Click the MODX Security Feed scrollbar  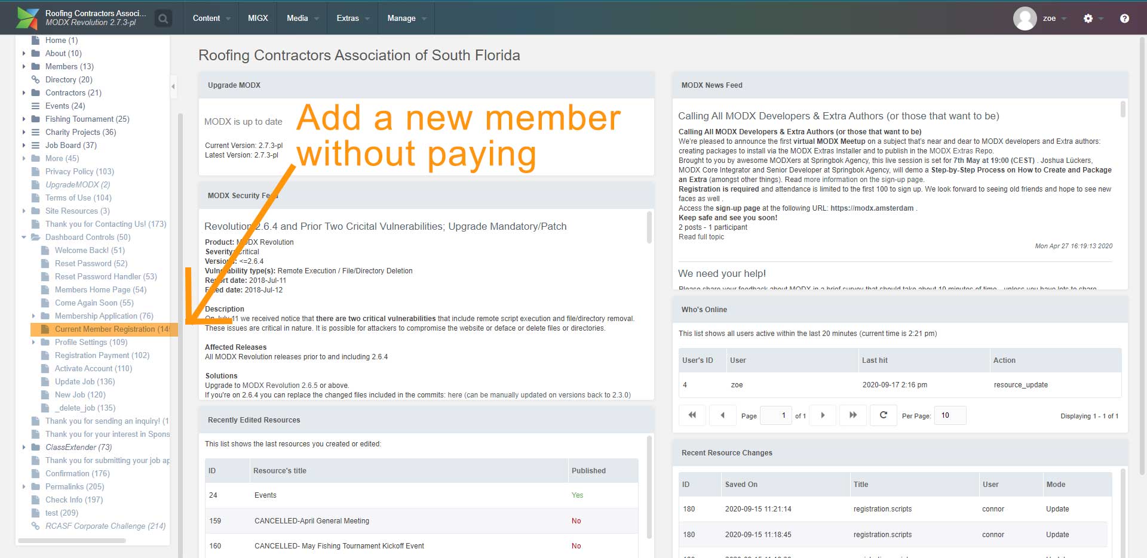(x=649, y=227)
